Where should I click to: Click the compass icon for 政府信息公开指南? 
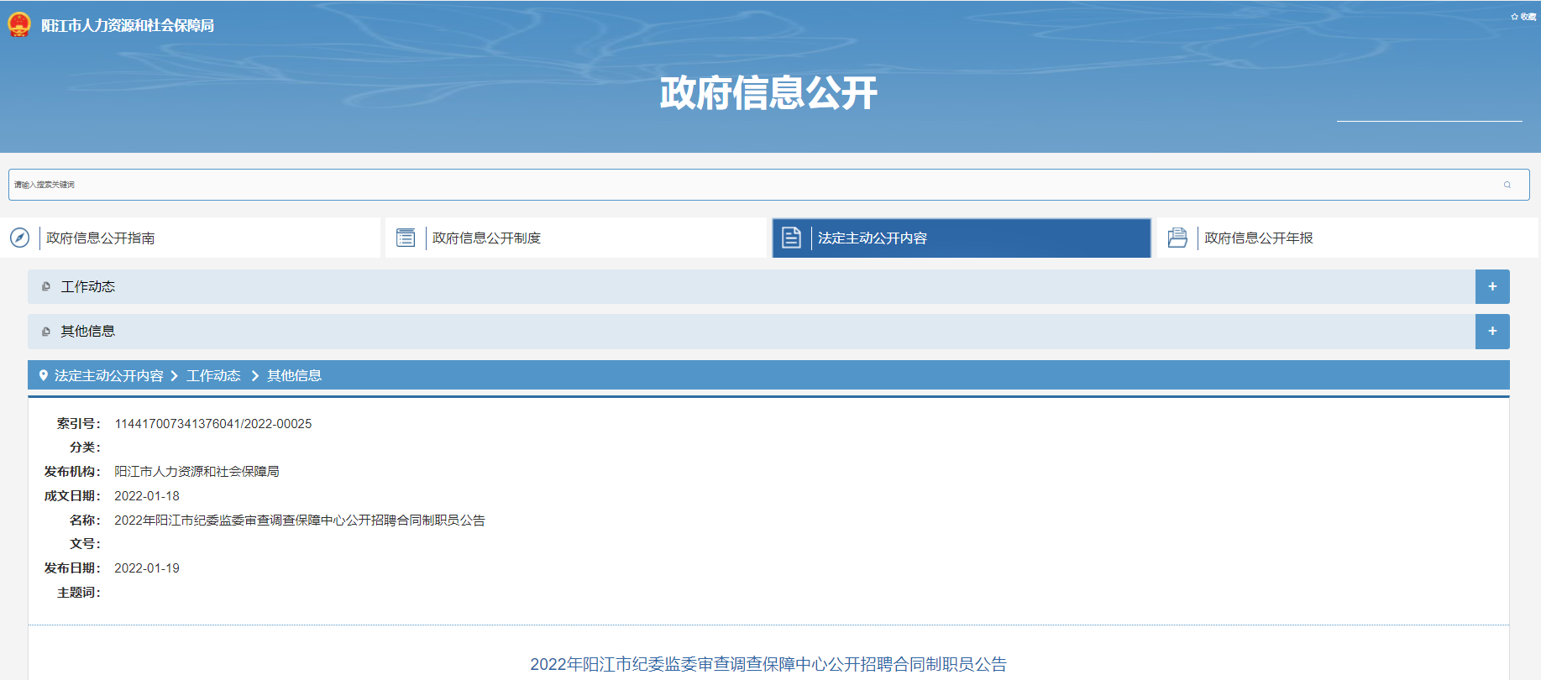(20, 238)
